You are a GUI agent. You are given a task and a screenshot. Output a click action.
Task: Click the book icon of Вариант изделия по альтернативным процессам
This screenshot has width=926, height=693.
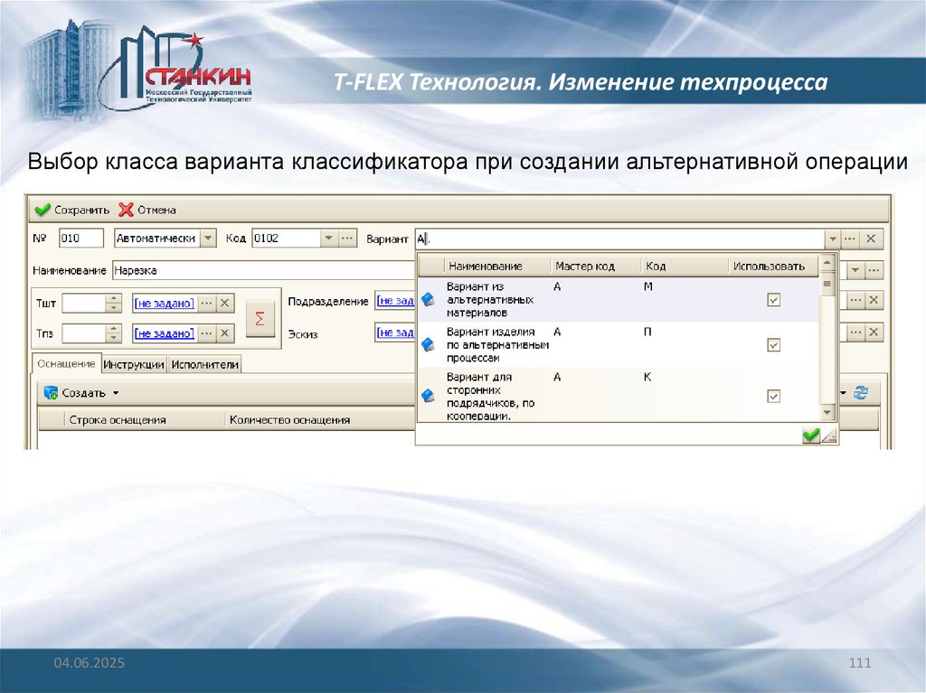tap(428, 344)
